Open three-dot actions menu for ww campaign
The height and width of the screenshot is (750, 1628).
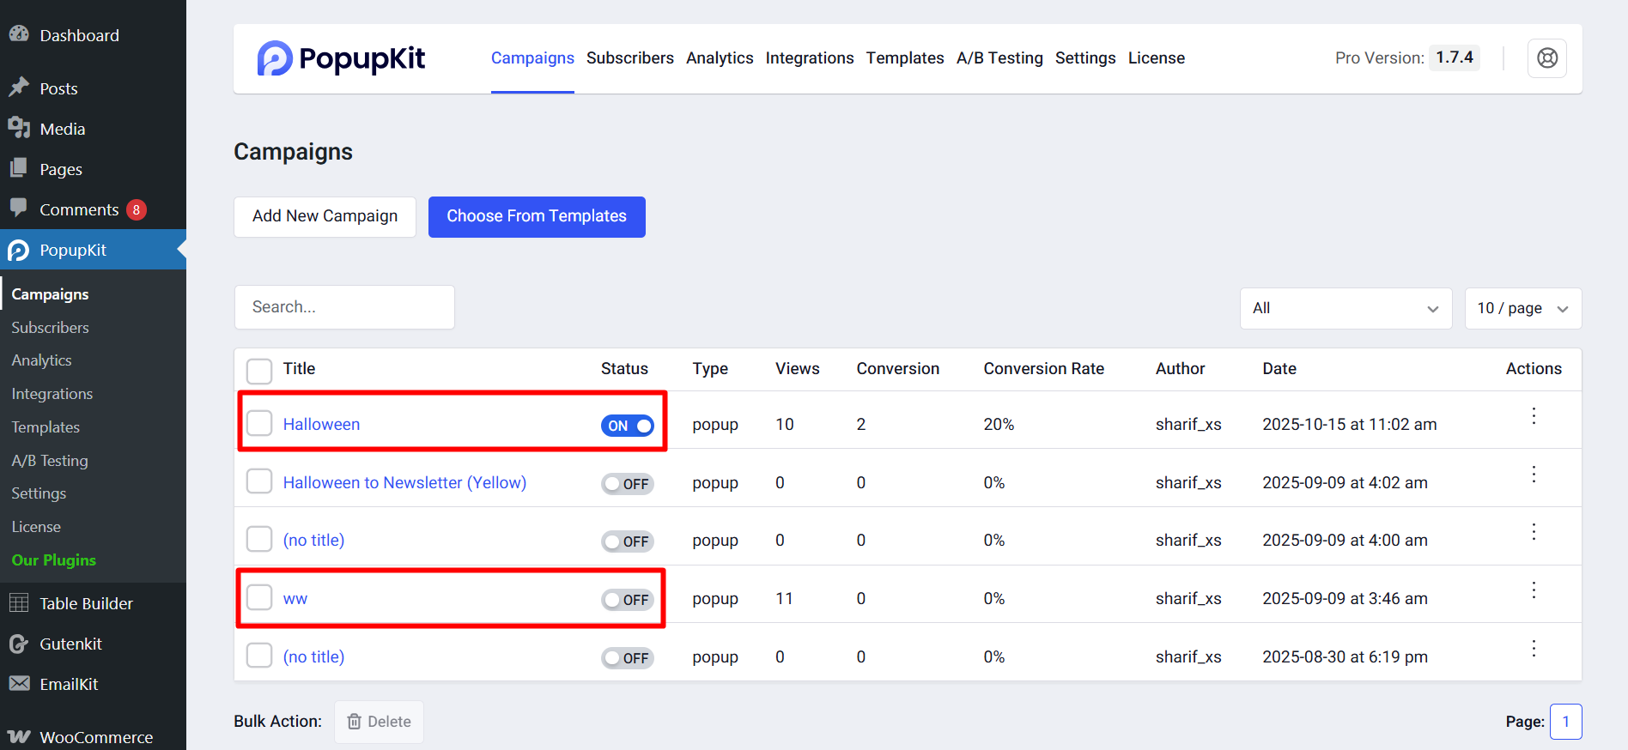tap(1533, 590)
